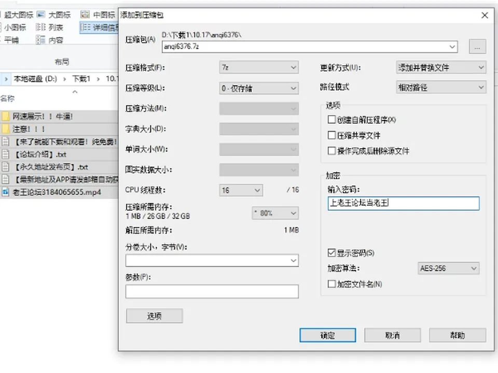The image size is (498, 373).
Task: Click 确定 to confirm the archive
Action: (x=327, y=335)
